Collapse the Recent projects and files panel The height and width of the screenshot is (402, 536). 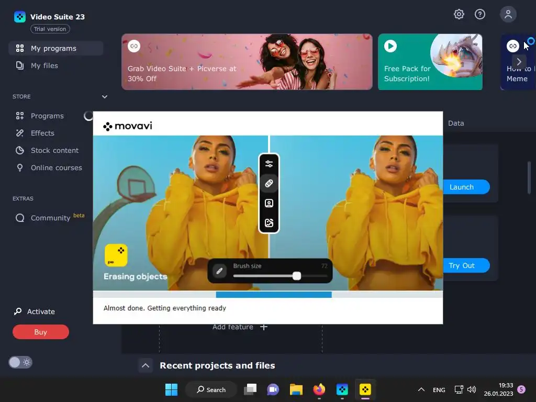(x=146, y=365)
